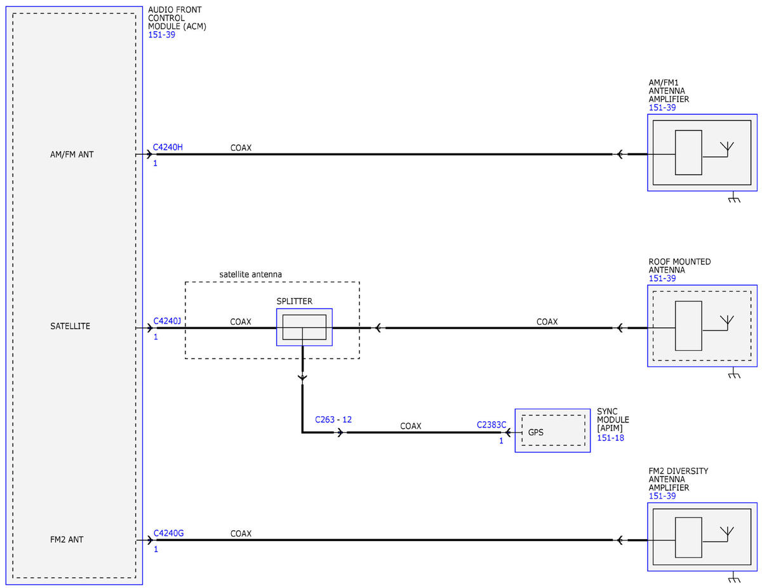Image resolution: width=762 pixels, height=588 pixels.
Task: Select the roof mounted antenna symbol
Action: click(702, 326)
